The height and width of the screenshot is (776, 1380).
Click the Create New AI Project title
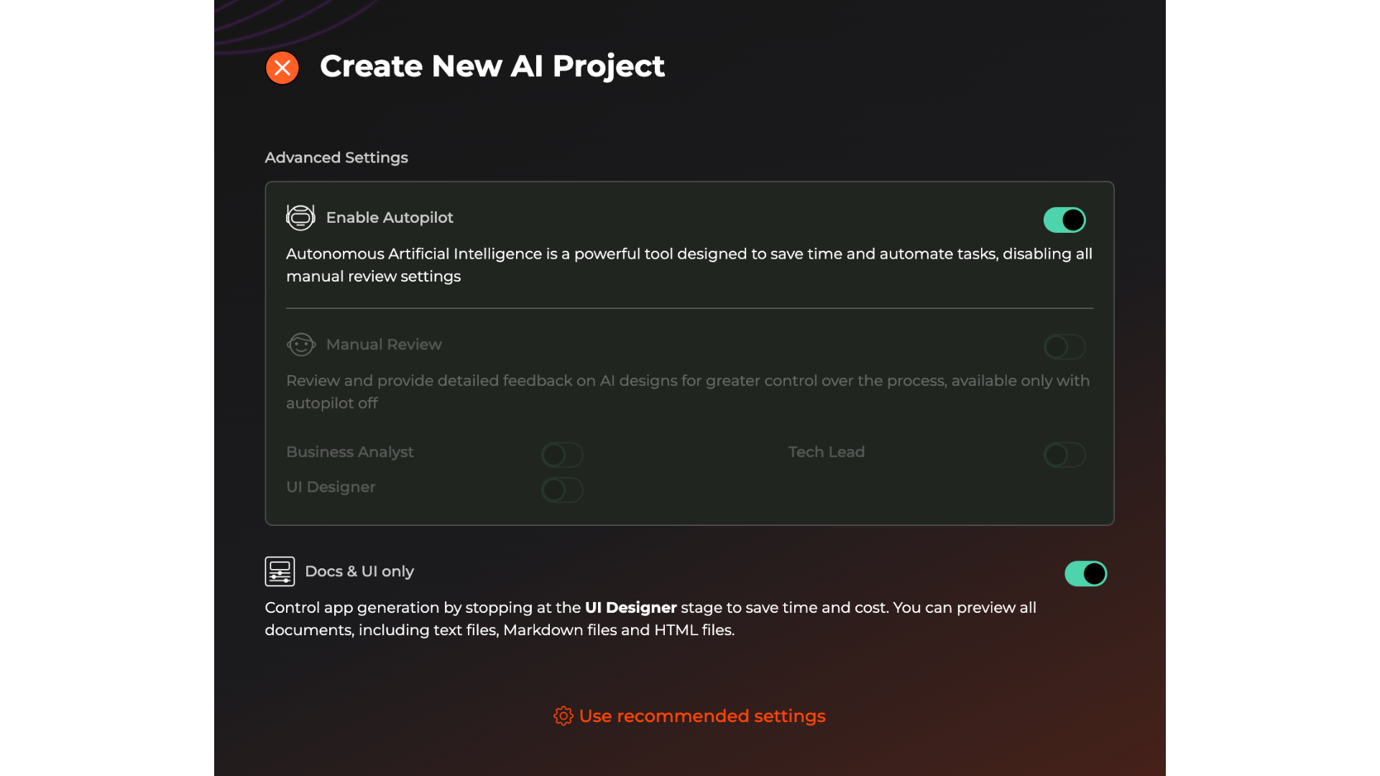[x=492, y=66]
